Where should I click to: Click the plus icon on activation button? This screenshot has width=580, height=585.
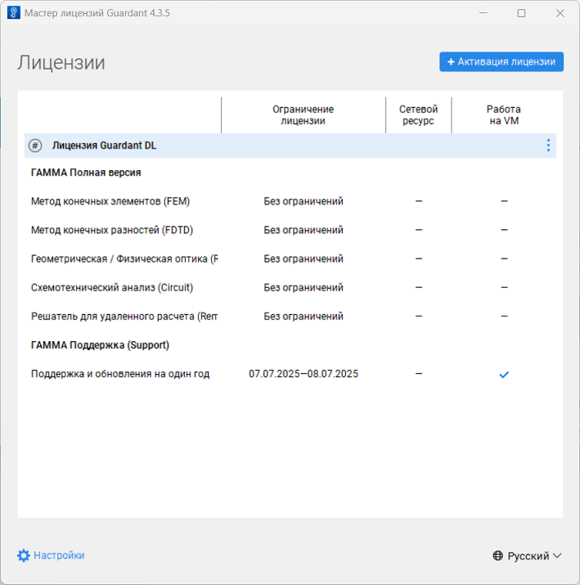click(451, 62)
